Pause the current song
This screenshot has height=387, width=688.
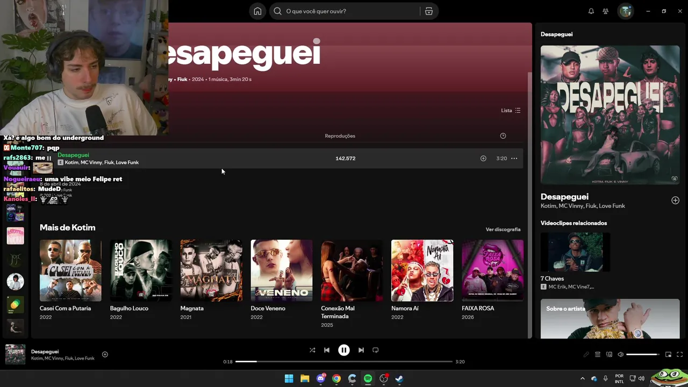(x=344, y=350)
